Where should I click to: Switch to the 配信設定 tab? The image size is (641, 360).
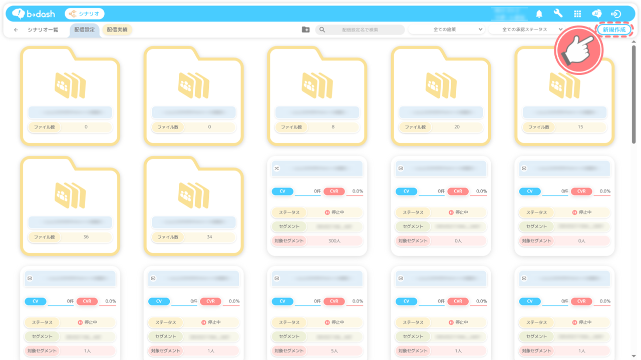85,30
